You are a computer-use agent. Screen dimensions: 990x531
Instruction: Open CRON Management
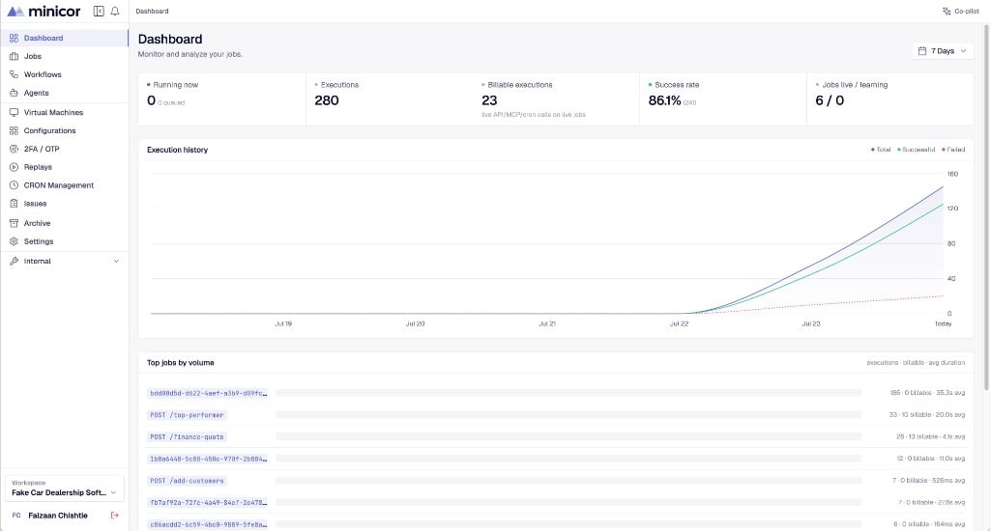65,185
